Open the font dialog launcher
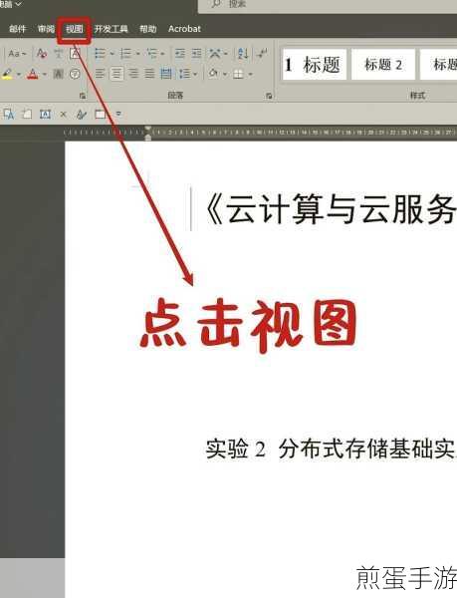The height and width of the screenshot is (598, 457). pyautogui.click(x=83, y=96)
